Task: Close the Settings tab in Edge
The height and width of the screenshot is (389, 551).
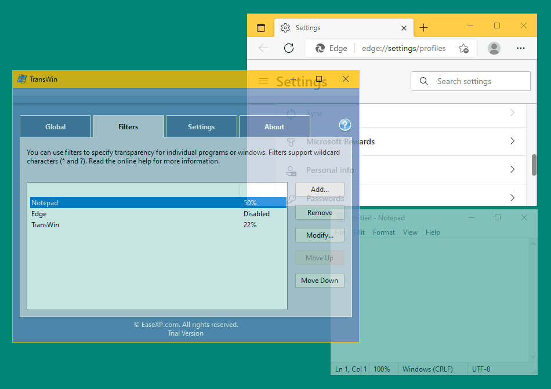Action: [404, 28]
